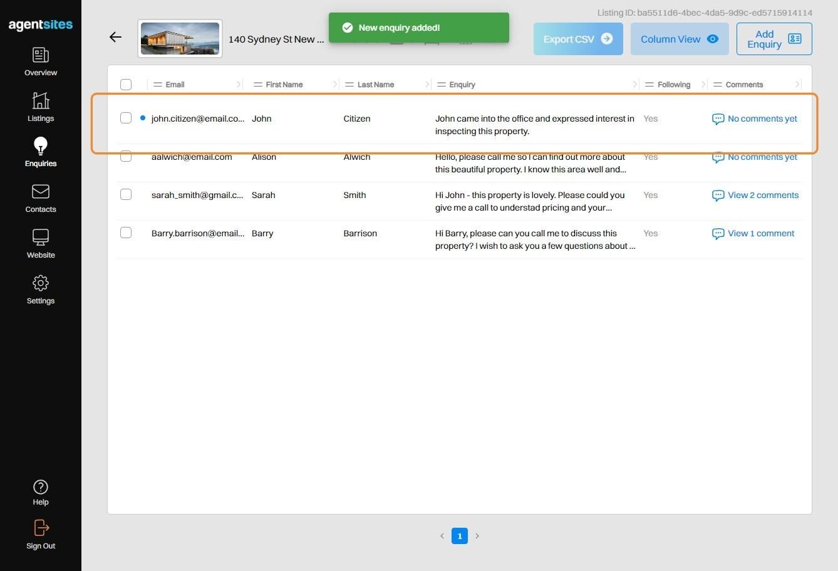Open the Contacts envelope icon

tap(41, 191)
